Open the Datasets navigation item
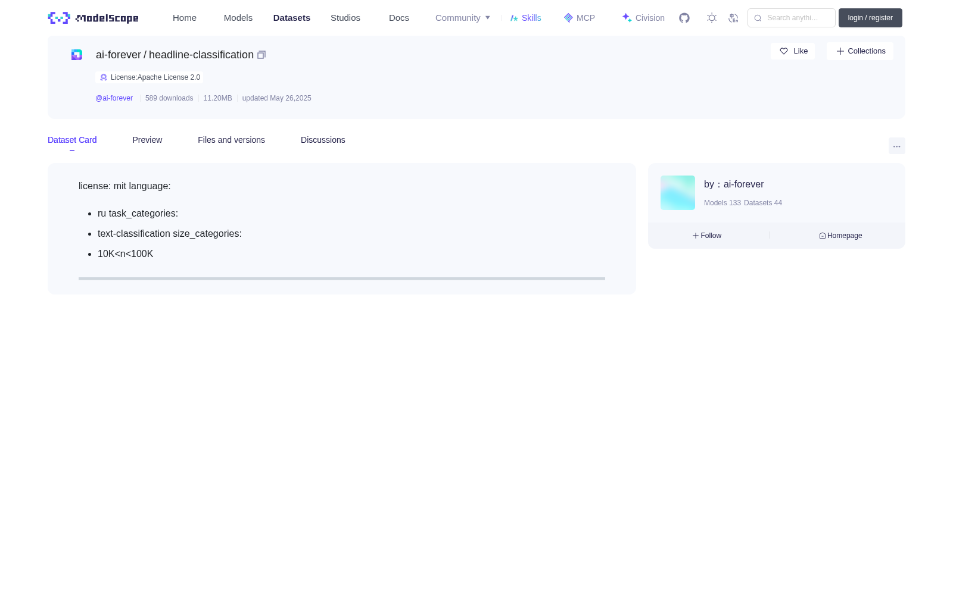The height and width of the screenshot is (595, 953). 292,18
